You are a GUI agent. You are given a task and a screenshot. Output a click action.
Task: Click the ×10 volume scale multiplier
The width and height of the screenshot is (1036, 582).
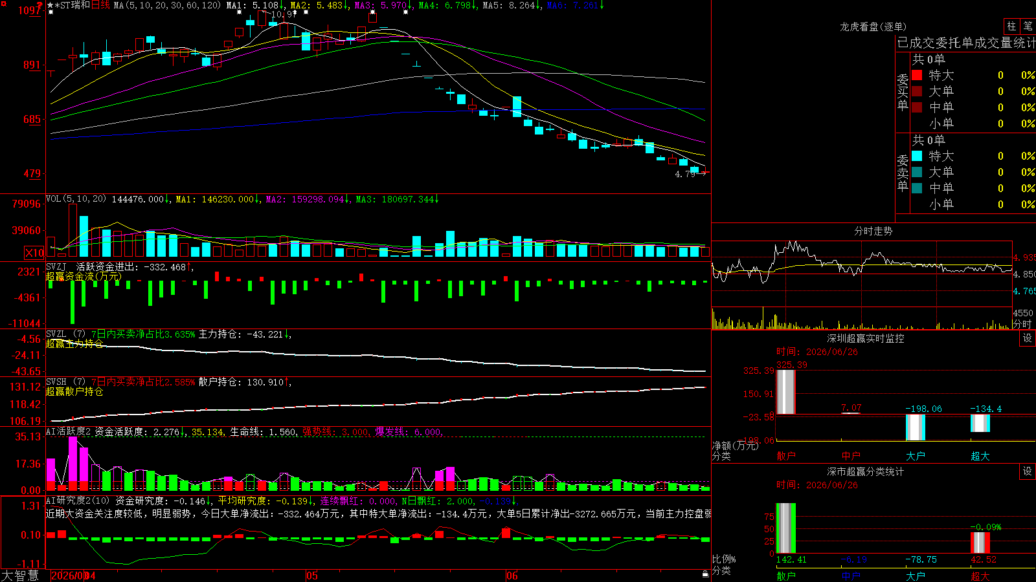[x=34, y=253]
